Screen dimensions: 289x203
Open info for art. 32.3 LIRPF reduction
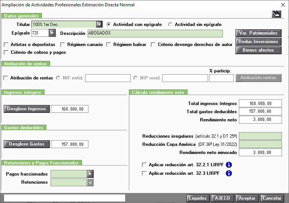pyautogui.click(x=229, y=173)
